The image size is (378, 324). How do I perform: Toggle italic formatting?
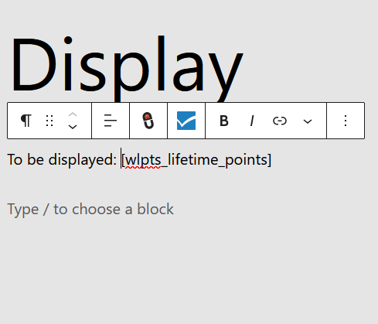[252, 121]
